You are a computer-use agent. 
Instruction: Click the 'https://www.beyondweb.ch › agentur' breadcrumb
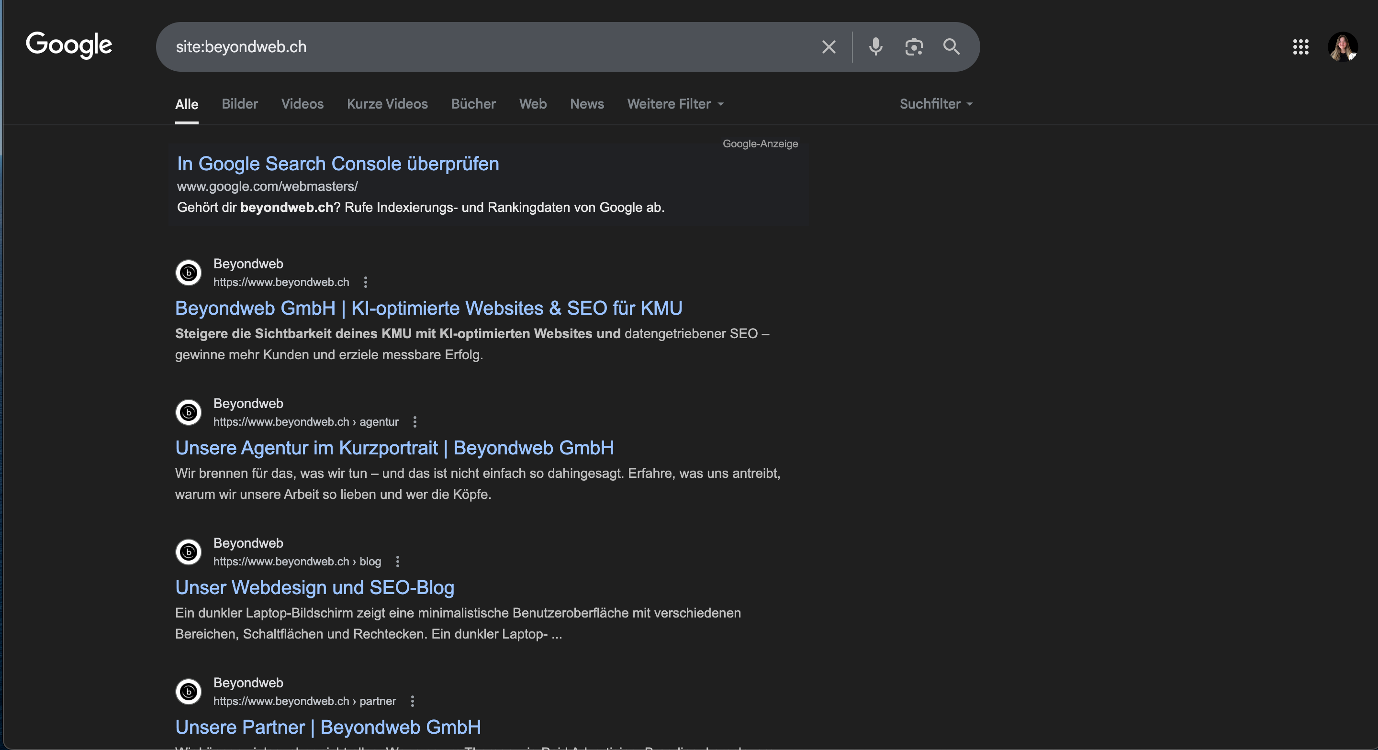[x=306, y=422]
